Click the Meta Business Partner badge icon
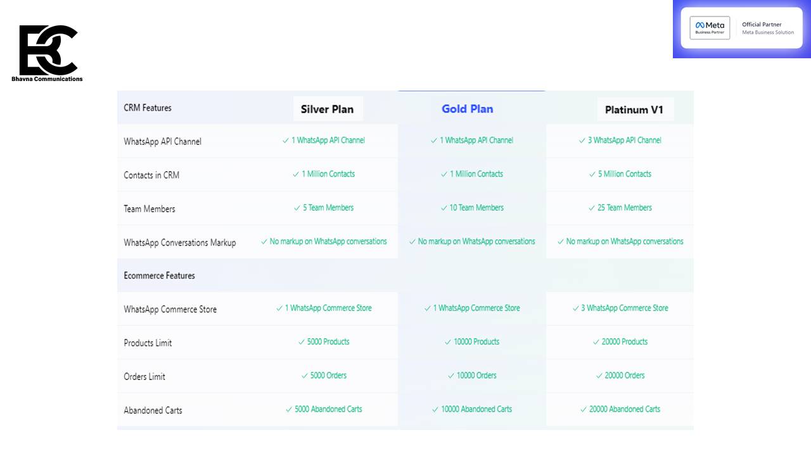This screenshot has height=456, width=811. pyautogui.click(x=709, y=28)
